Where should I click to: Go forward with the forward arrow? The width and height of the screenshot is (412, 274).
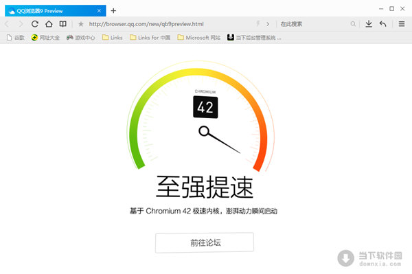(x=21, y=24)
